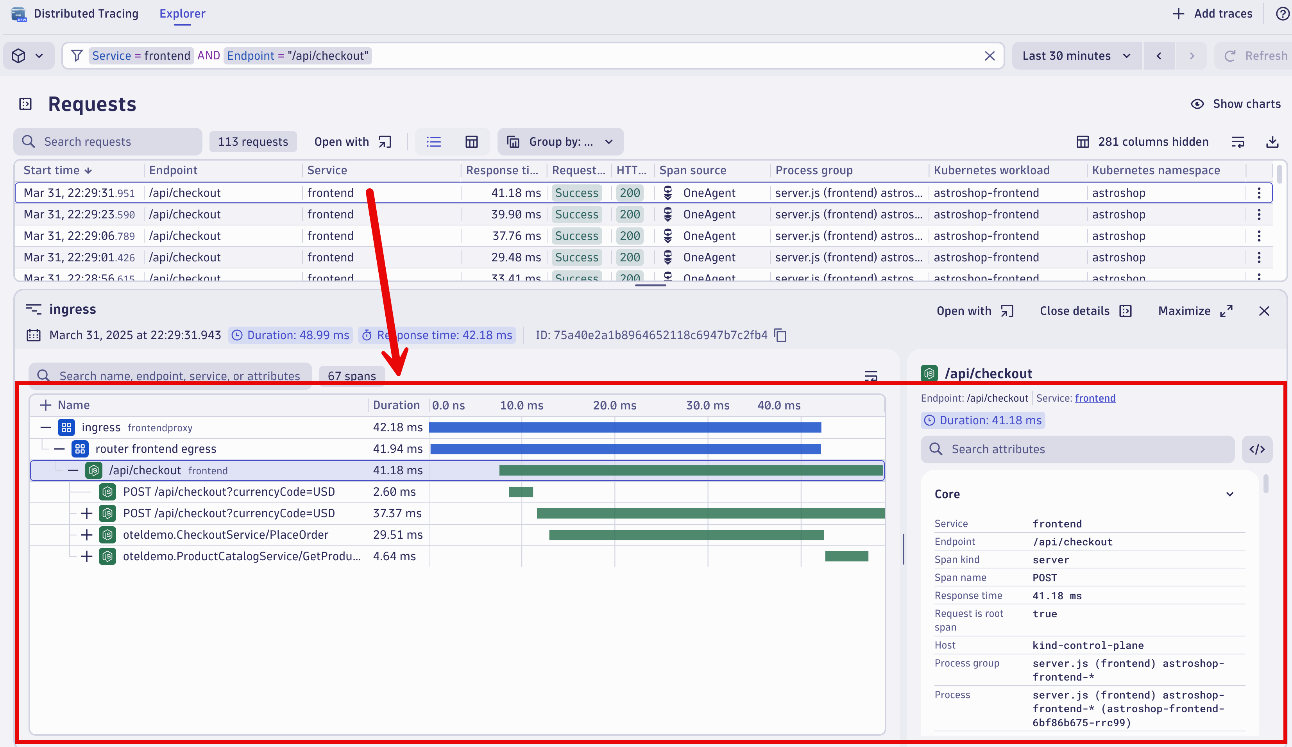Focus the Search requests field
Screen dimensions: 1292x747
pos(108,141)
